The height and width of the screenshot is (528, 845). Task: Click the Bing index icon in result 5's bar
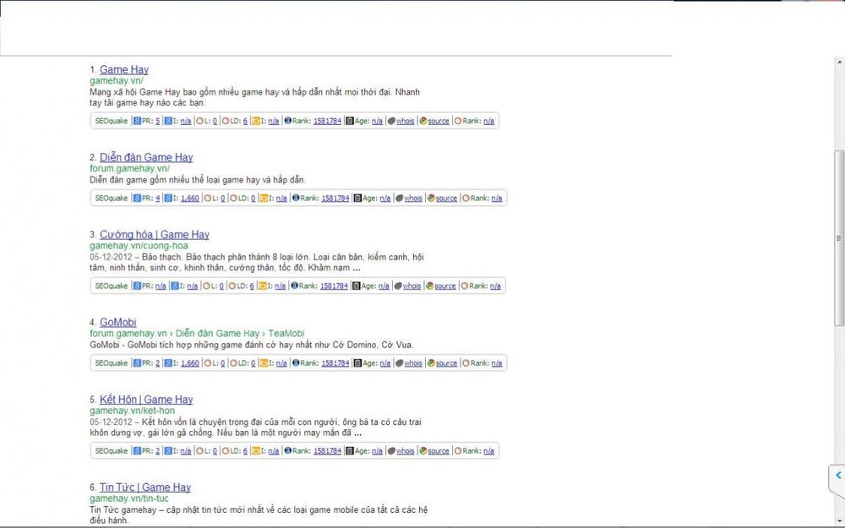click(x=256, y=450)
